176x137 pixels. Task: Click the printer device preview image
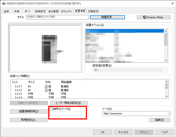tap(49, 49)
